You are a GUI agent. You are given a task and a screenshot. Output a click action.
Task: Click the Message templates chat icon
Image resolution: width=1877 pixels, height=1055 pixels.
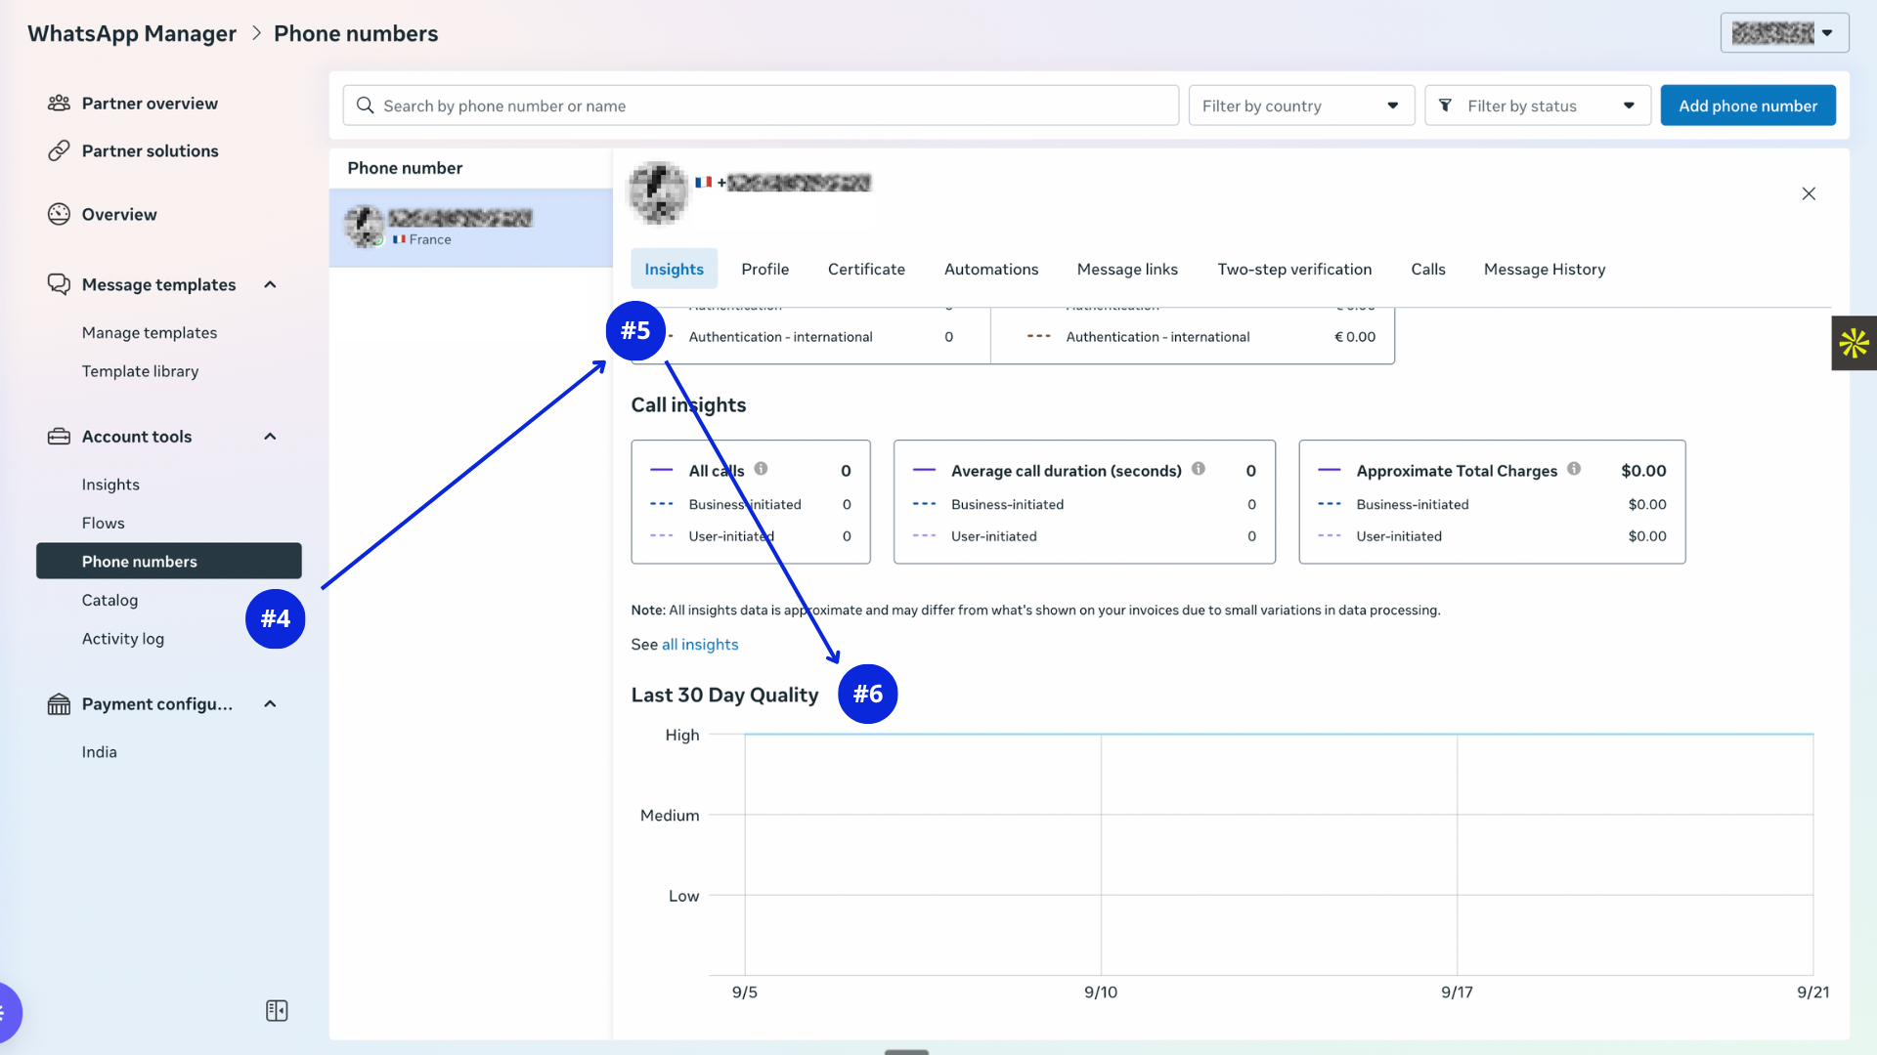[59, 284]
